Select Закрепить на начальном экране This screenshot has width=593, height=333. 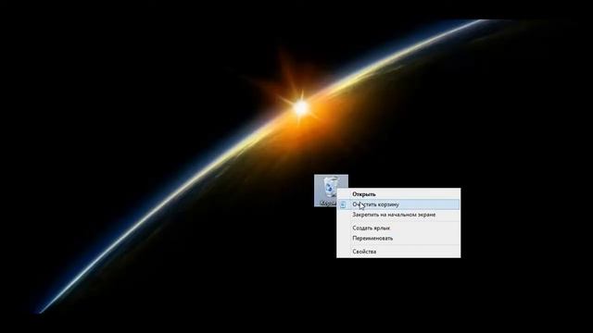click(398, 215)
